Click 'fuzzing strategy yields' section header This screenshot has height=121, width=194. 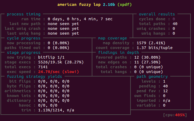point(34,77)
